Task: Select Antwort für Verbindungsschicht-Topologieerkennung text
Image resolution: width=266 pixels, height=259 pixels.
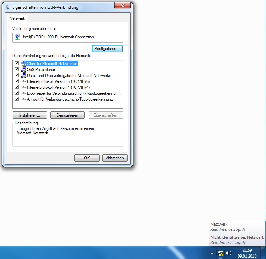Action: pos(70,99)
